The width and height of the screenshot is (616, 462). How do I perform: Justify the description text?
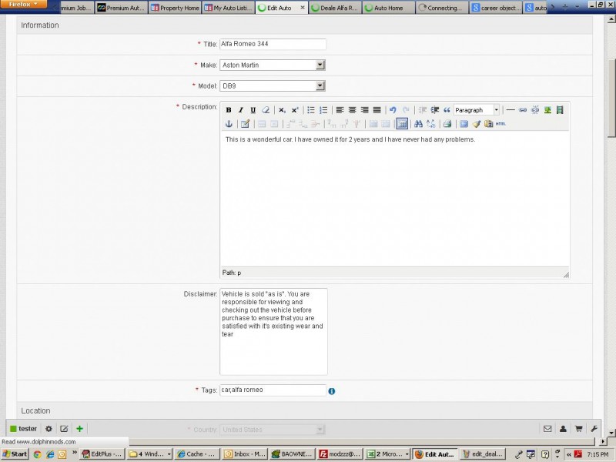377,110
